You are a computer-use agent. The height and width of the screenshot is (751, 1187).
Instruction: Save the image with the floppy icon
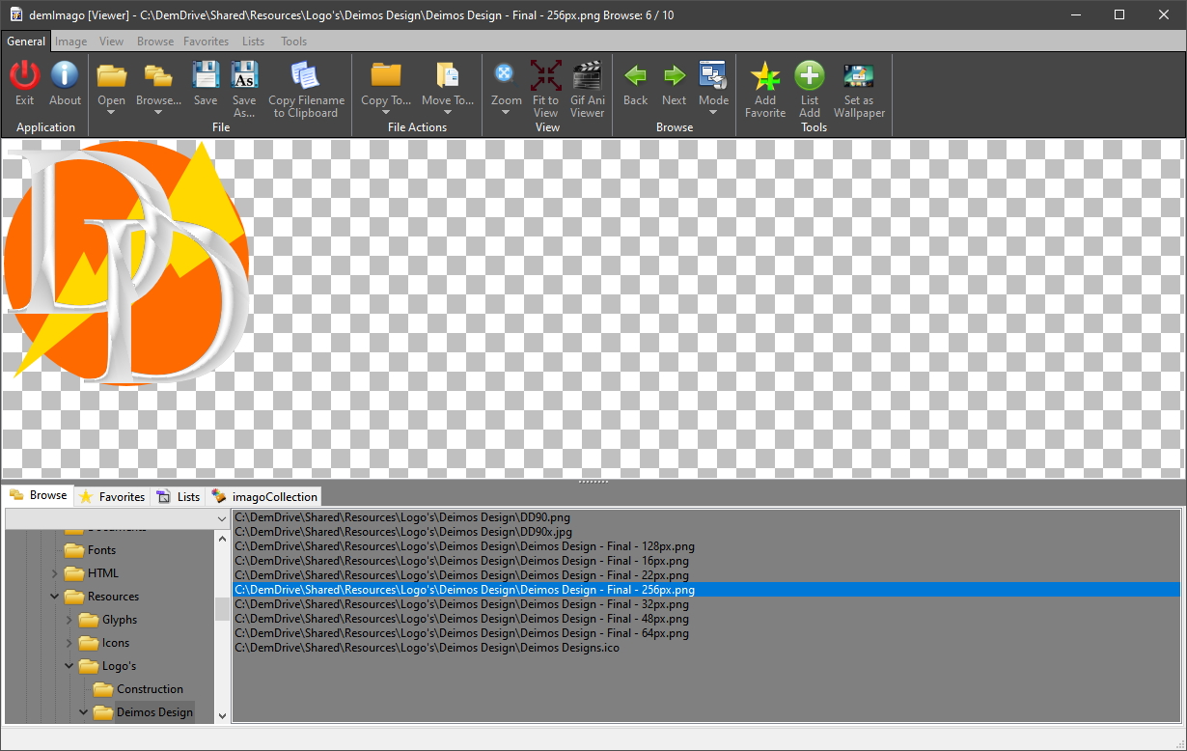tap(206, 75)
